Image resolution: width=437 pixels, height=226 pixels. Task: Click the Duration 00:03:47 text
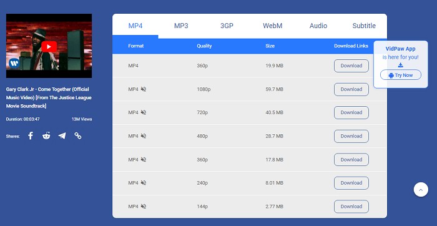[23, 119]
